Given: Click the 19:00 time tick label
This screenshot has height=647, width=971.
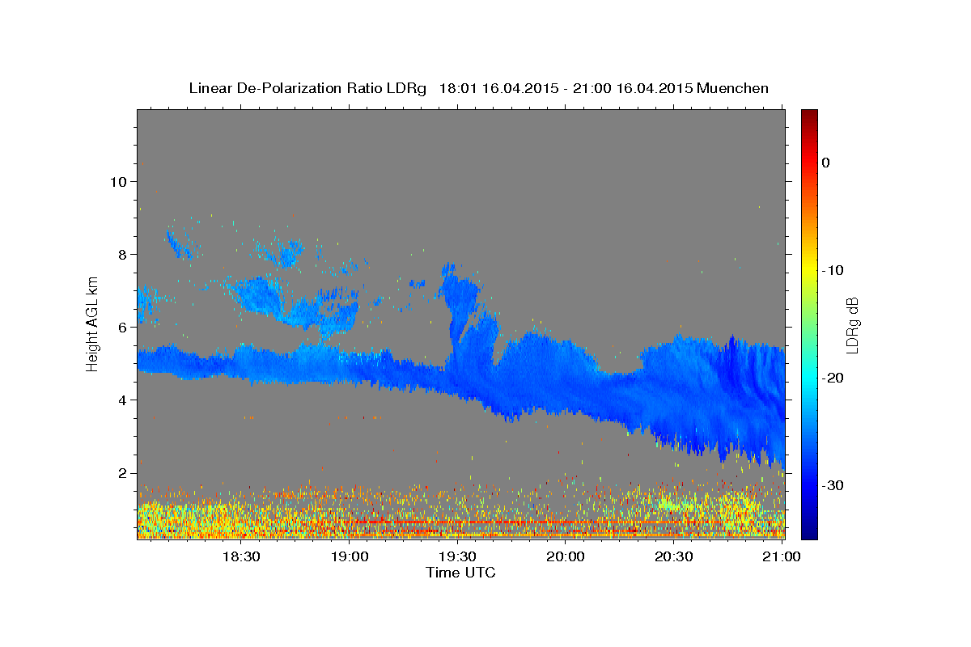Looking at the screenshot, I should [x=350, y=556].
